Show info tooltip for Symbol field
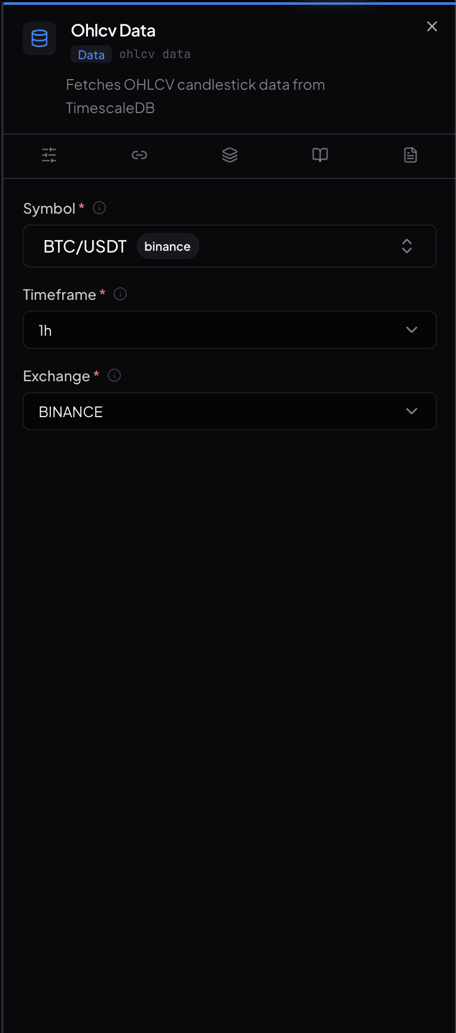The width and height of the screenshot is (456, 1033). pyautogui.click(x=100, y=208)
